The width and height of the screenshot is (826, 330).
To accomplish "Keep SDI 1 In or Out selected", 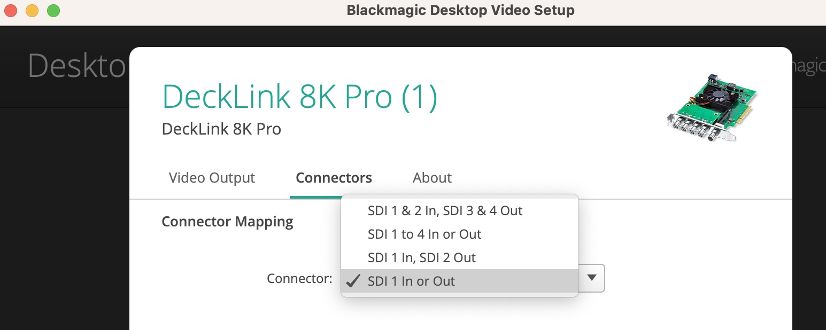I will click(x=411, y=281).
